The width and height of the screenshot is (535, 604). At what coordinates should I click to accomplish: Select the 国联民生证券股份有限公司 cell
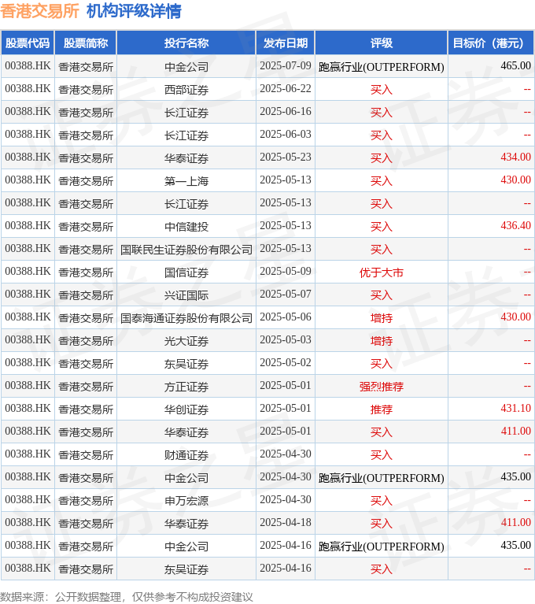click(186, 250)
